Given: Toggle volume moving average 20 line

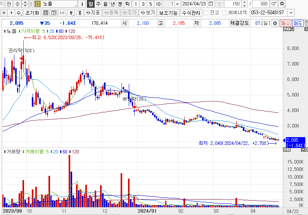Looking at the screenshot, I should (x=54, y=151).
